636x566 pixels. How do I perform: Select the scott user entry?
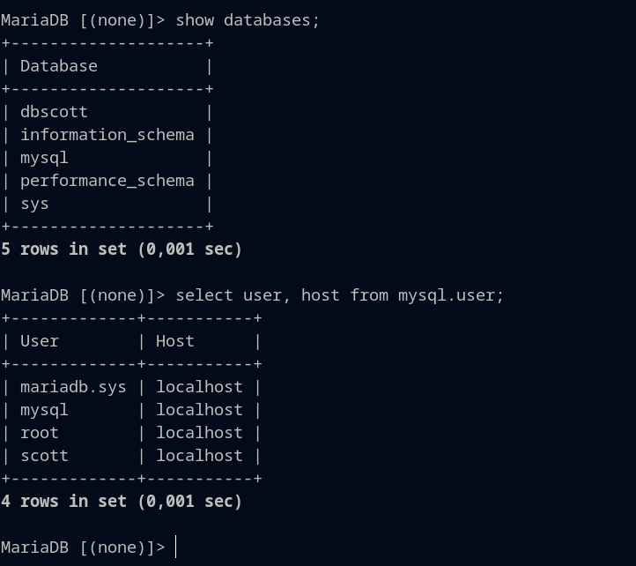(44, 456)
